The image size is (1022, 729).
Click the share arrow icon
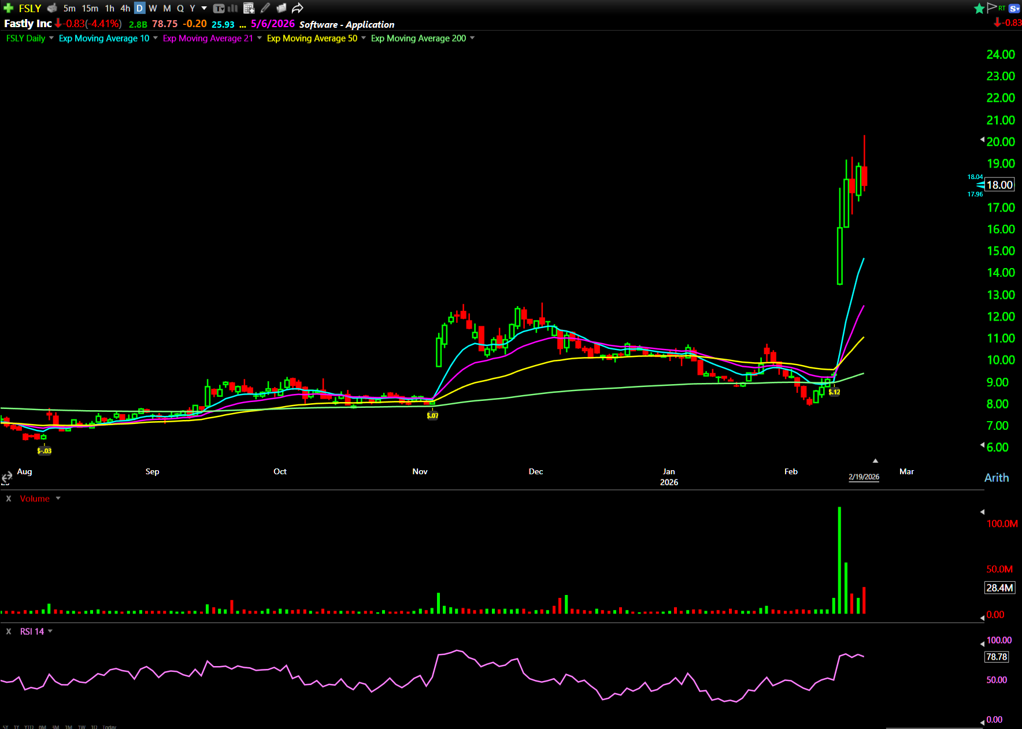298,8
